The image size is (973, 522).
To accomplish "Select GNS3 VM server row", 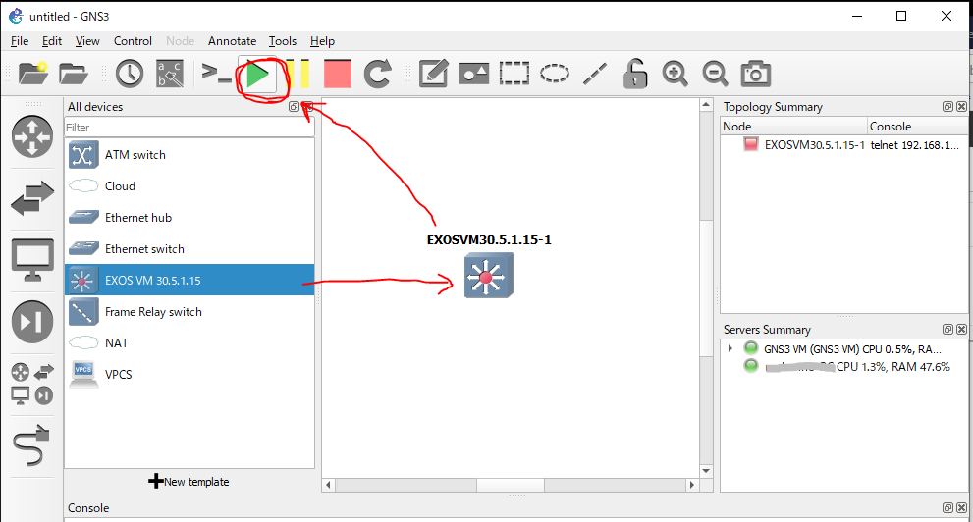I will pos(844,349).
